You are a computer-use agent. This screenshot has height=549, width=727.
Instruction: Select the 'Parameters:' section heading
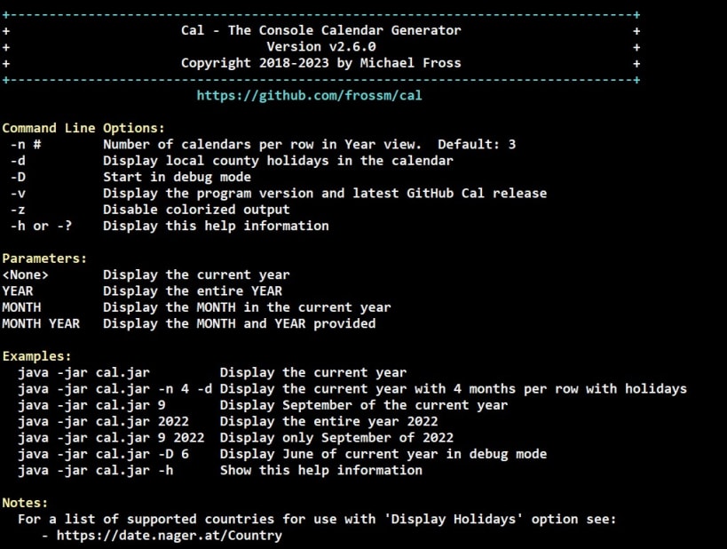click(44, 259)
